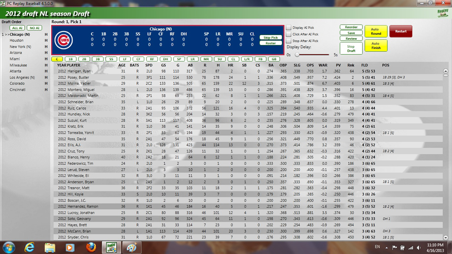
Task: Check the Click After AI Pick box
Action: (289, 34)
